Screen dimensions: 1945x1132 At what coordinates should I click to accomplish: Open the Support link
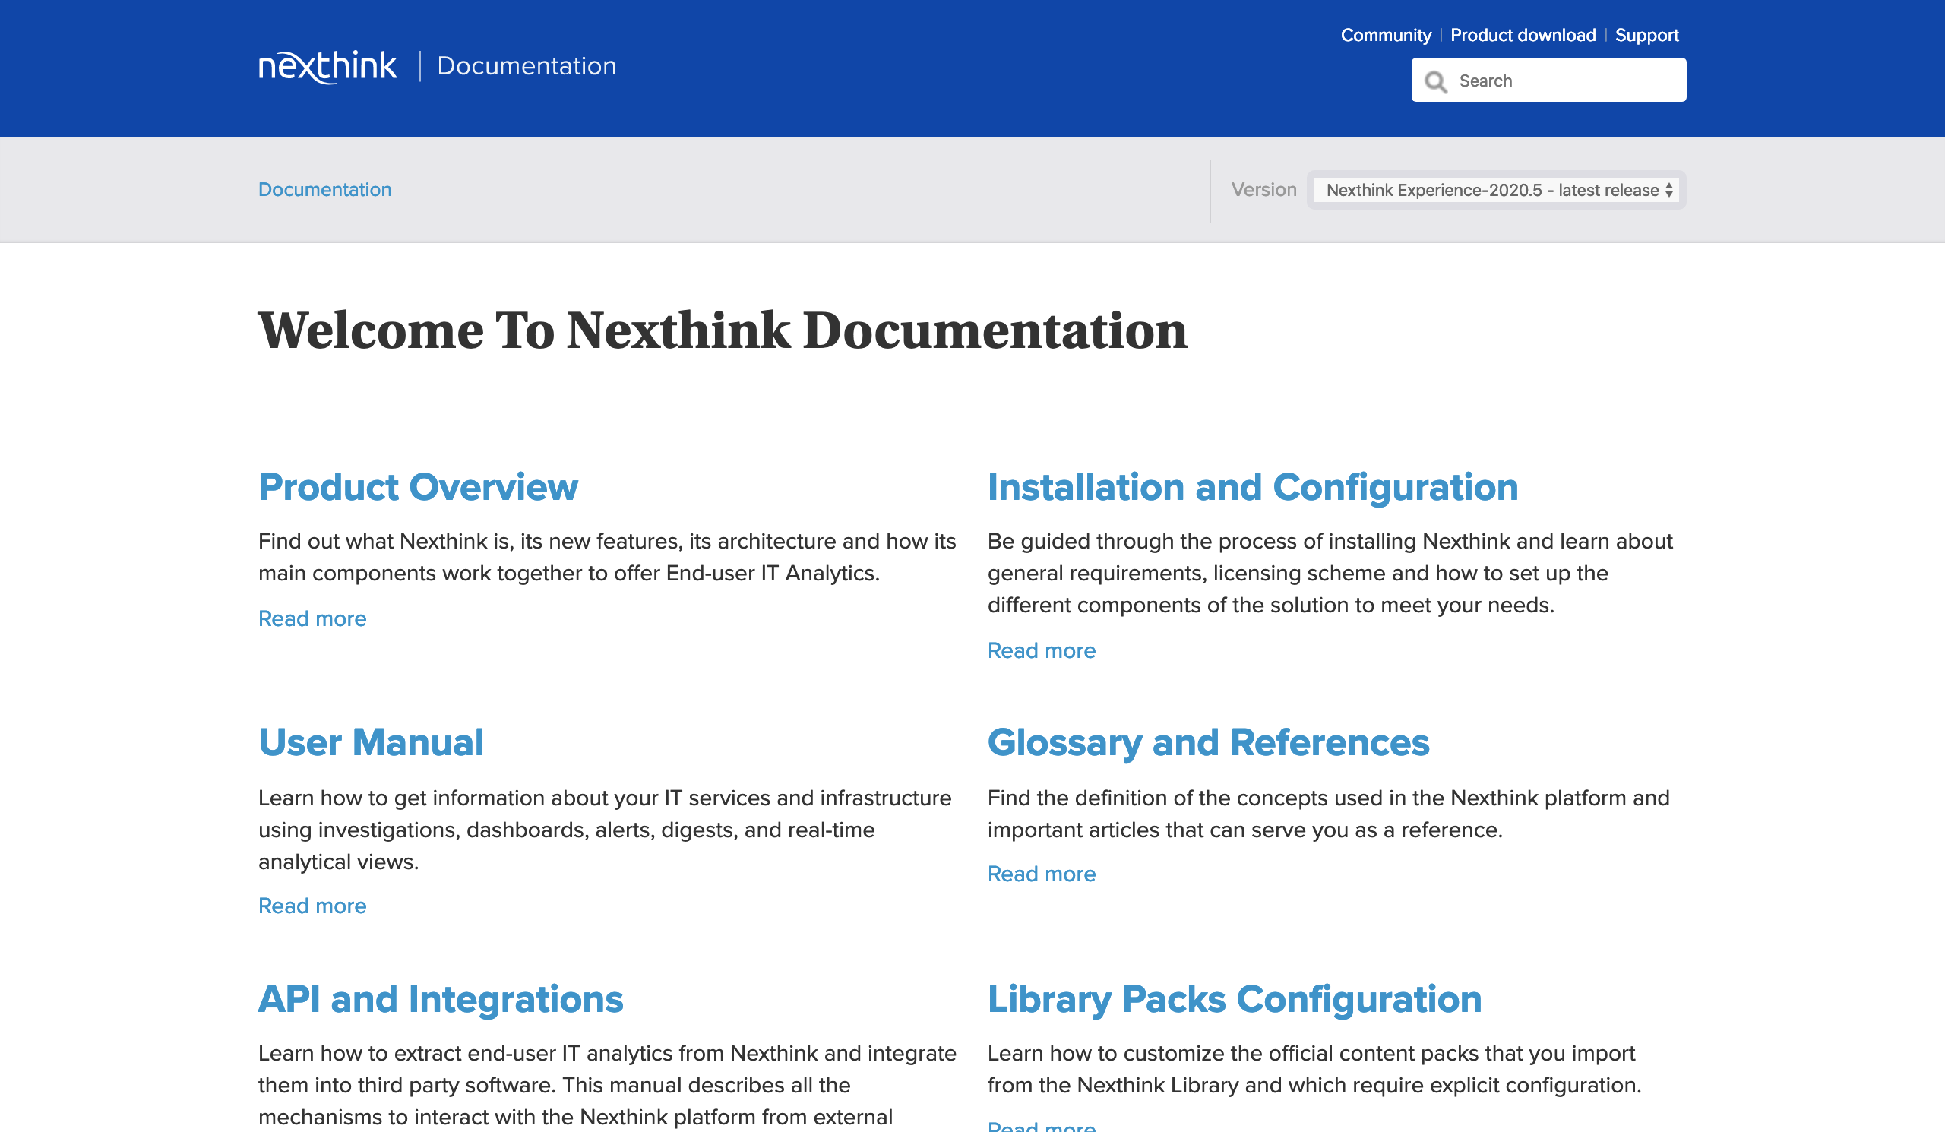(x=1646, y=35)
